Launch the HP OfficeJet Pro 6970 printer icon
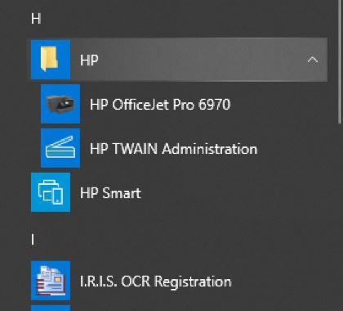The width and height of the screenshot is (343, 311). (x=60, y=104)
